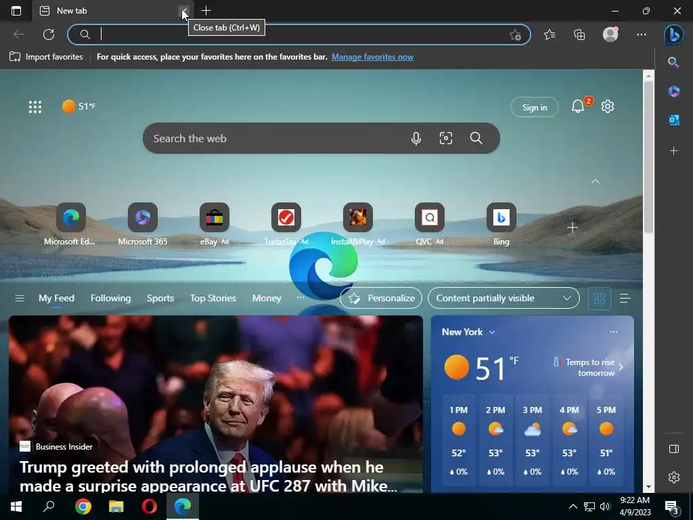Add an app to sidebar plus icon
Viewport: 693px width, 520px height.
tap(673, 151)
